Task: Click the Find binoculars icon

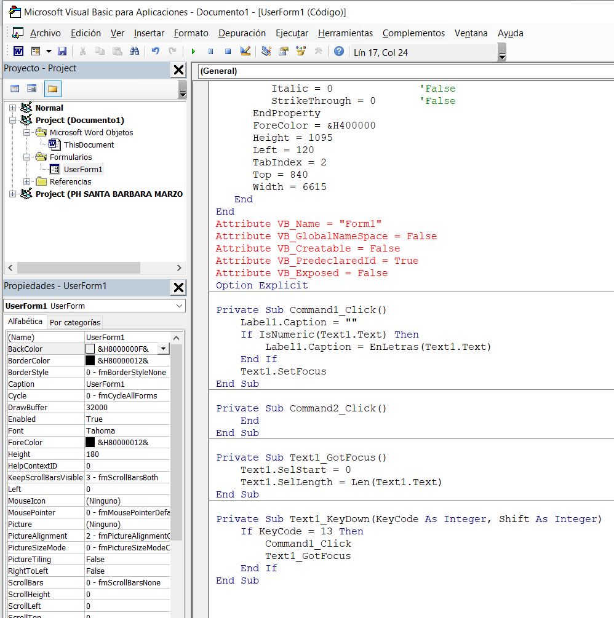Action: point(135,51)
